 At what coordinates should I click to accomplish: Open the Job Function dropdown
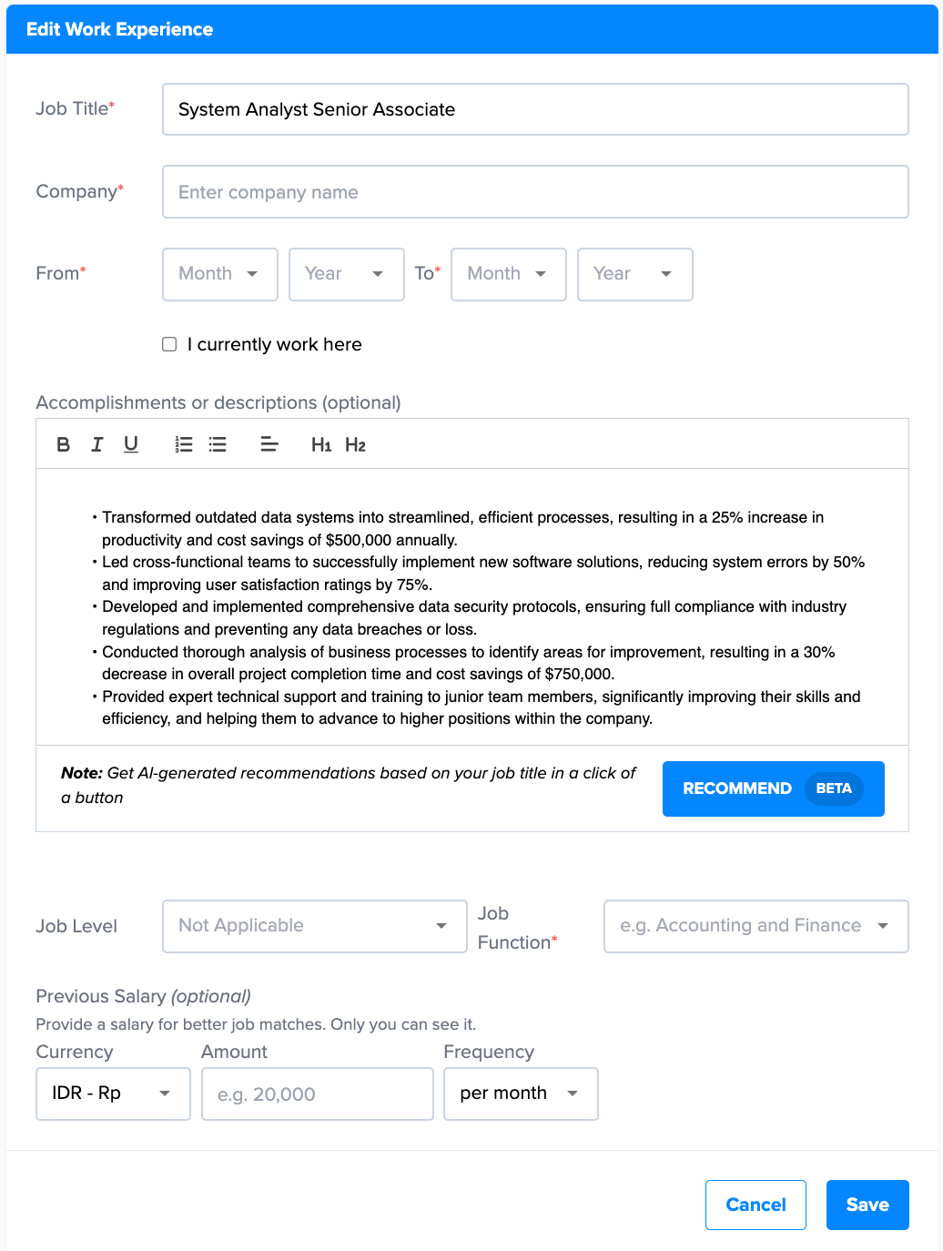tap(755, 926)
